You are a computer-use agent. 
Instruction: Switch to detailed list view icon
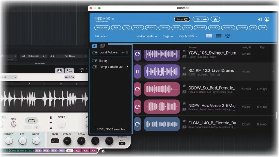pyautogui.click(x=209, y=36)
